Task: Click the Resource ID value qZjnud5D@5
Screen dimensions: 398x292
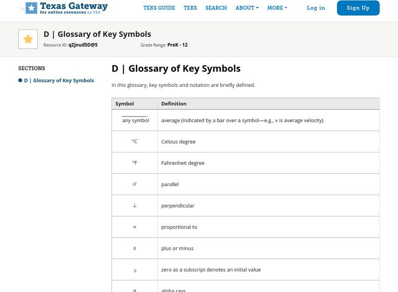Action: click(x=83, y=45)
